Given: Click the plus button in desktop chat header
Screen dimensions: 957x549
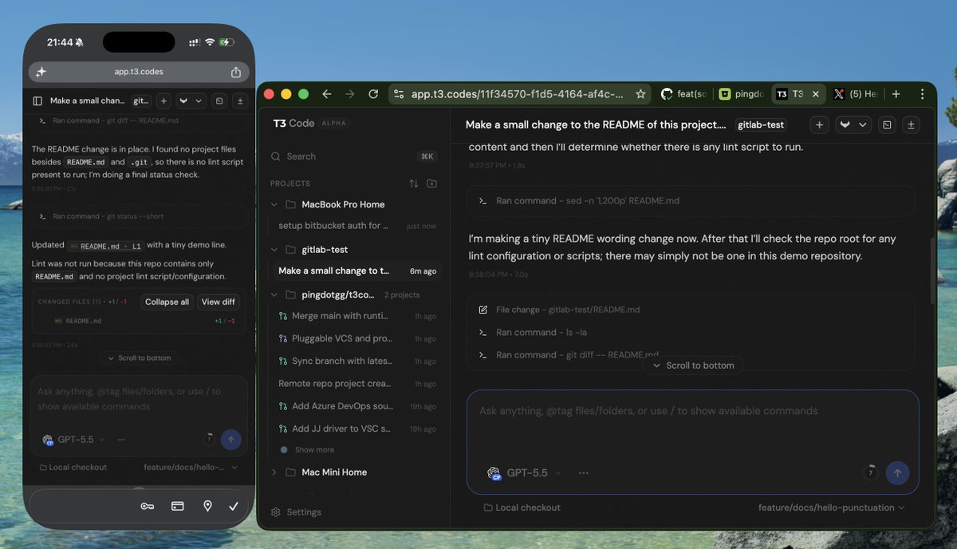Looking at the screenshot, I should coord(819,124).
